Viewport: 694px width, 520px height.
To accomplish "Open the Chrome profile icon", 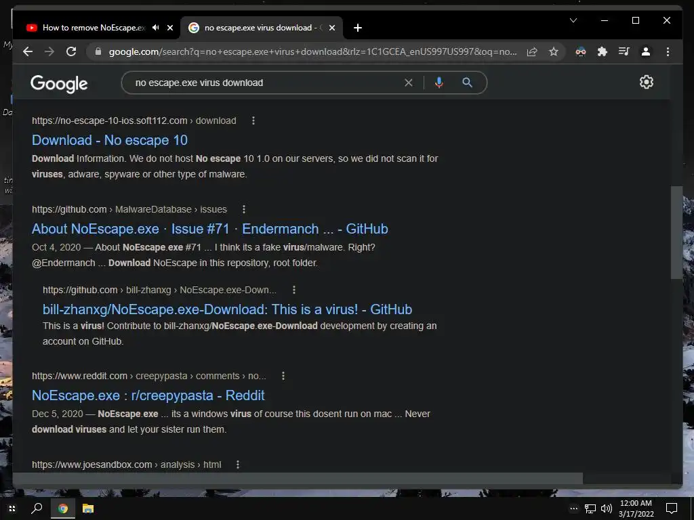I will pos(646,51).
